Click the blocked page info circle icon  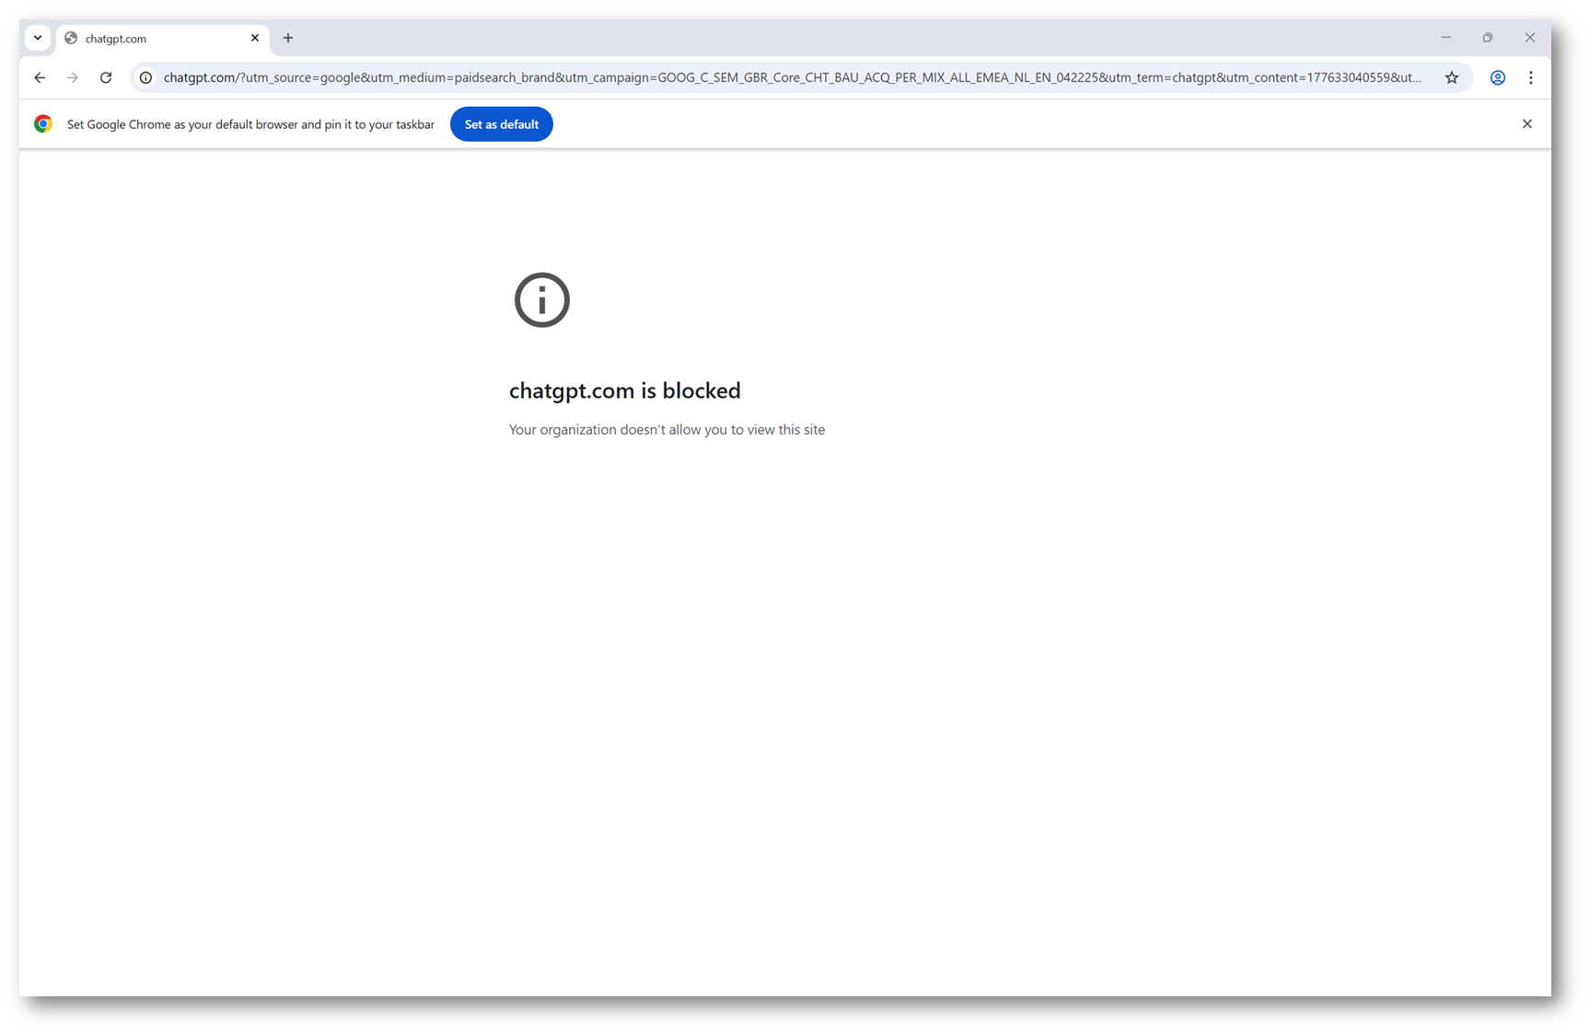(542, 299)
